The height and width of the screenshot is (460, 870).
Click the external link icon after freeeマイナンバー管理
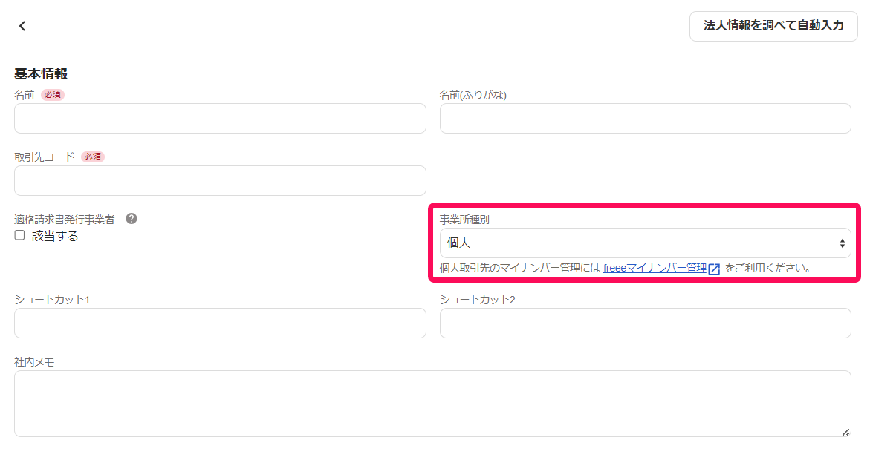coord(714,269)
